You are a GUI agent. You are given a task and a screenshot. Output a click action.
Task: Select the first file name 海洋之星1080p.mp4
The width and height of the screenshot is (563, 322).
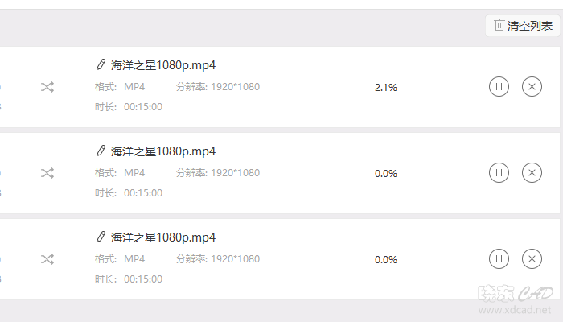click(163, 65)
